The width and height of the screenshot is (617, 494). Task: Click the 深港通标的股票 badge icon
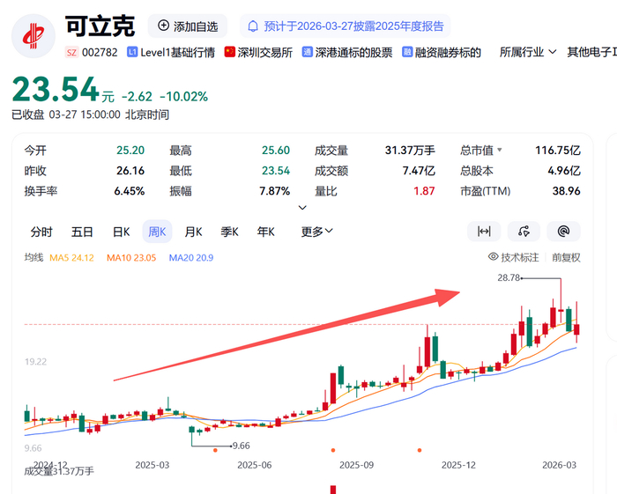point(308,52)
